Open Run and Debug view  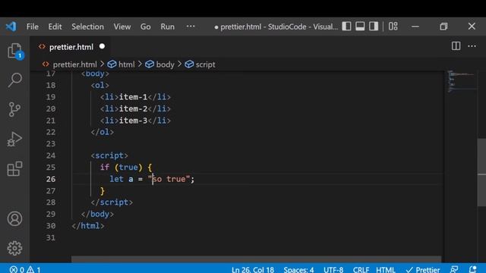pos(14,139)
